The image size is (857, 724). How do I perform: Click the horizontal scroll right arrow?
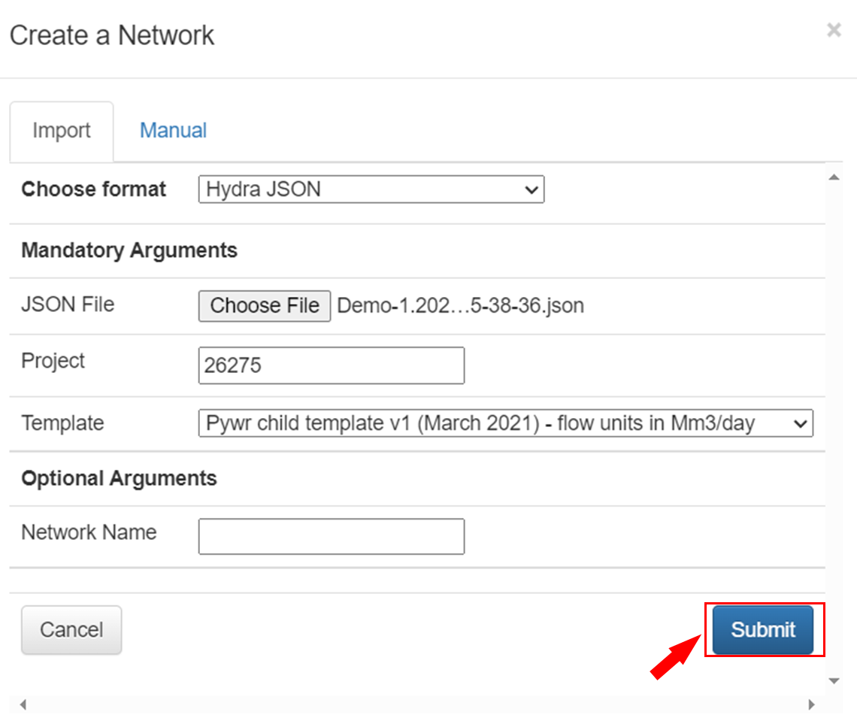[811, 705]
